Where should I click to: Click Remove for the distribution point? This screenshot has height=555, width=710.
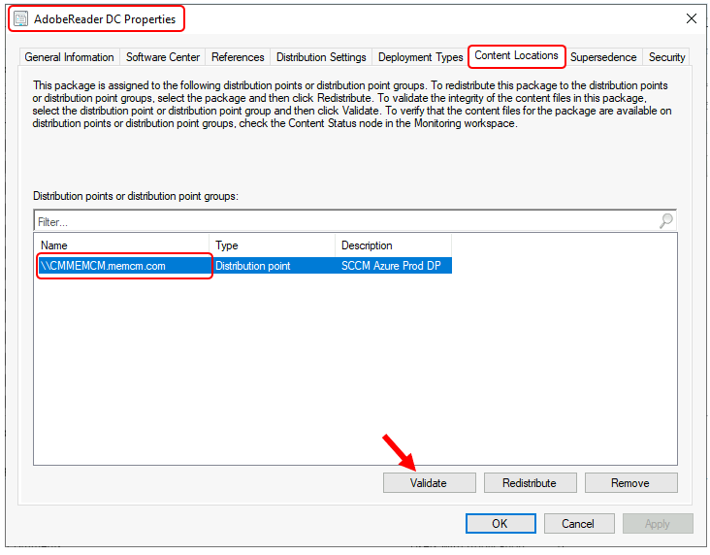click(630, 483)
